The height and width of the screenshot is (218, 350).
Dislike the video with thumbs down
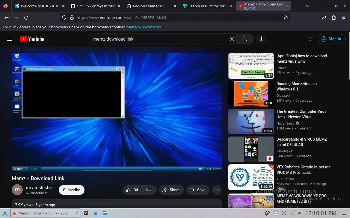149,190
